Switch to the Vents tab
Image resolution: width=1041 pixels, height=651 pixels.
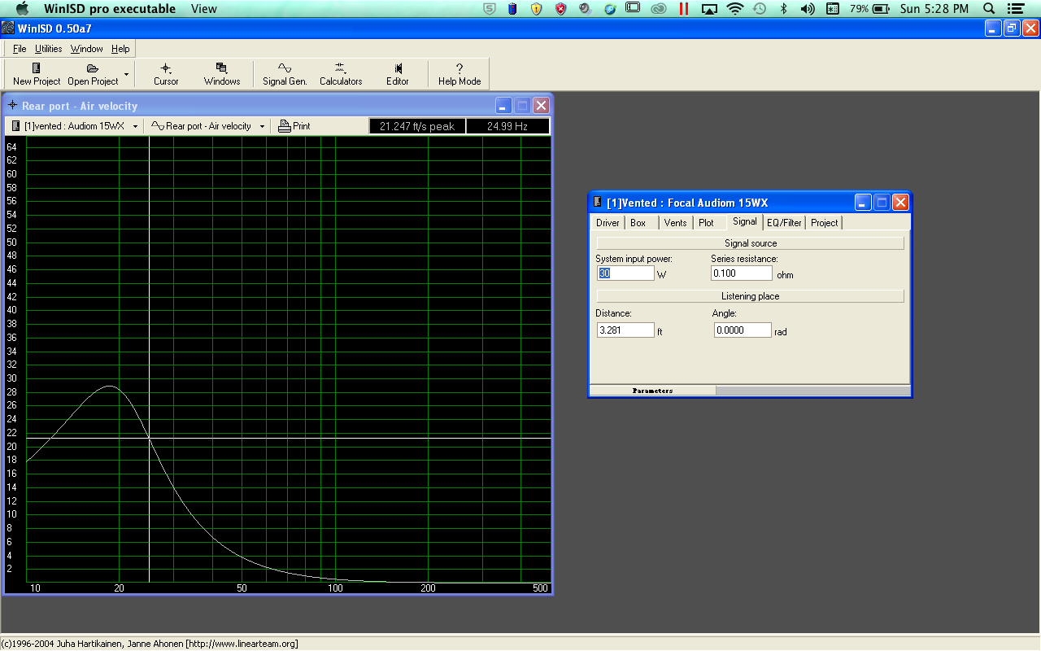point(676,222)
